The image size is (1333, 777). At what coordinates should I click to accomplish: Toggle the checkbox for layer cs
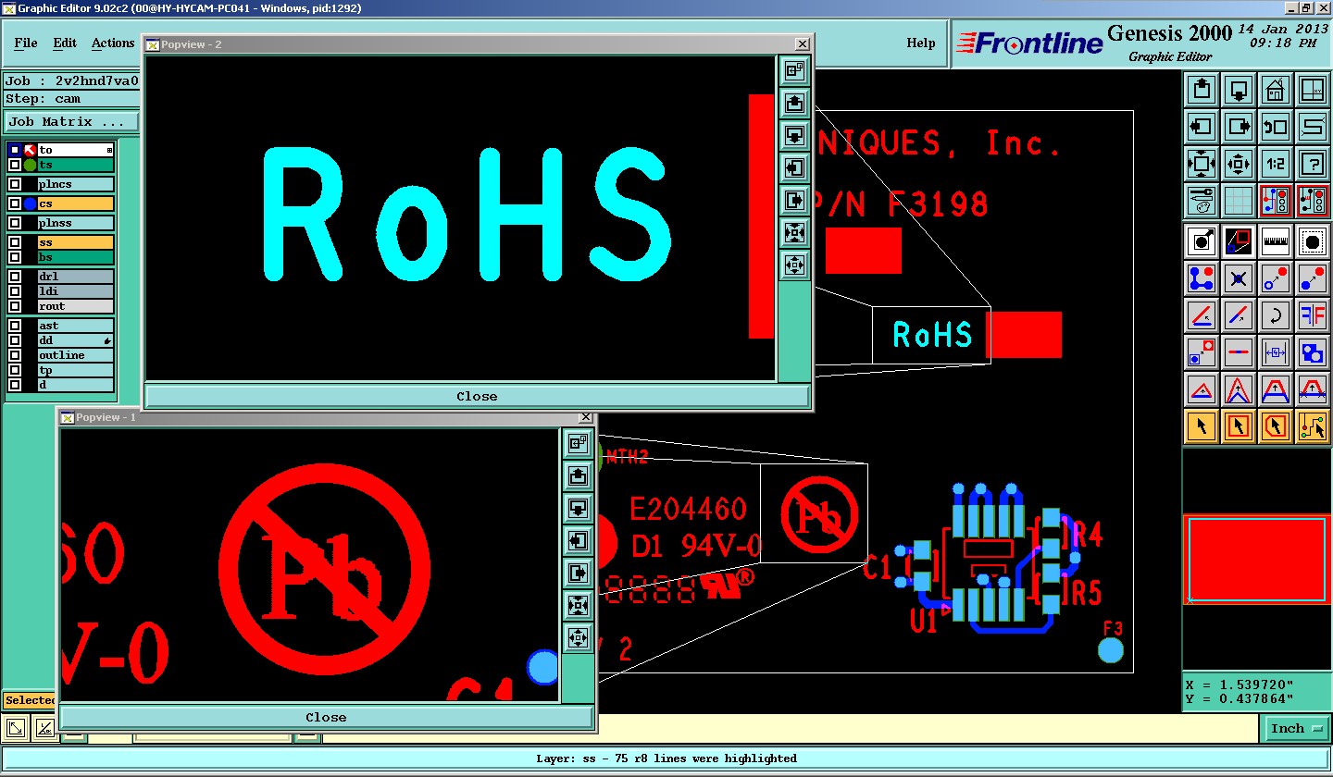(15, 203)
